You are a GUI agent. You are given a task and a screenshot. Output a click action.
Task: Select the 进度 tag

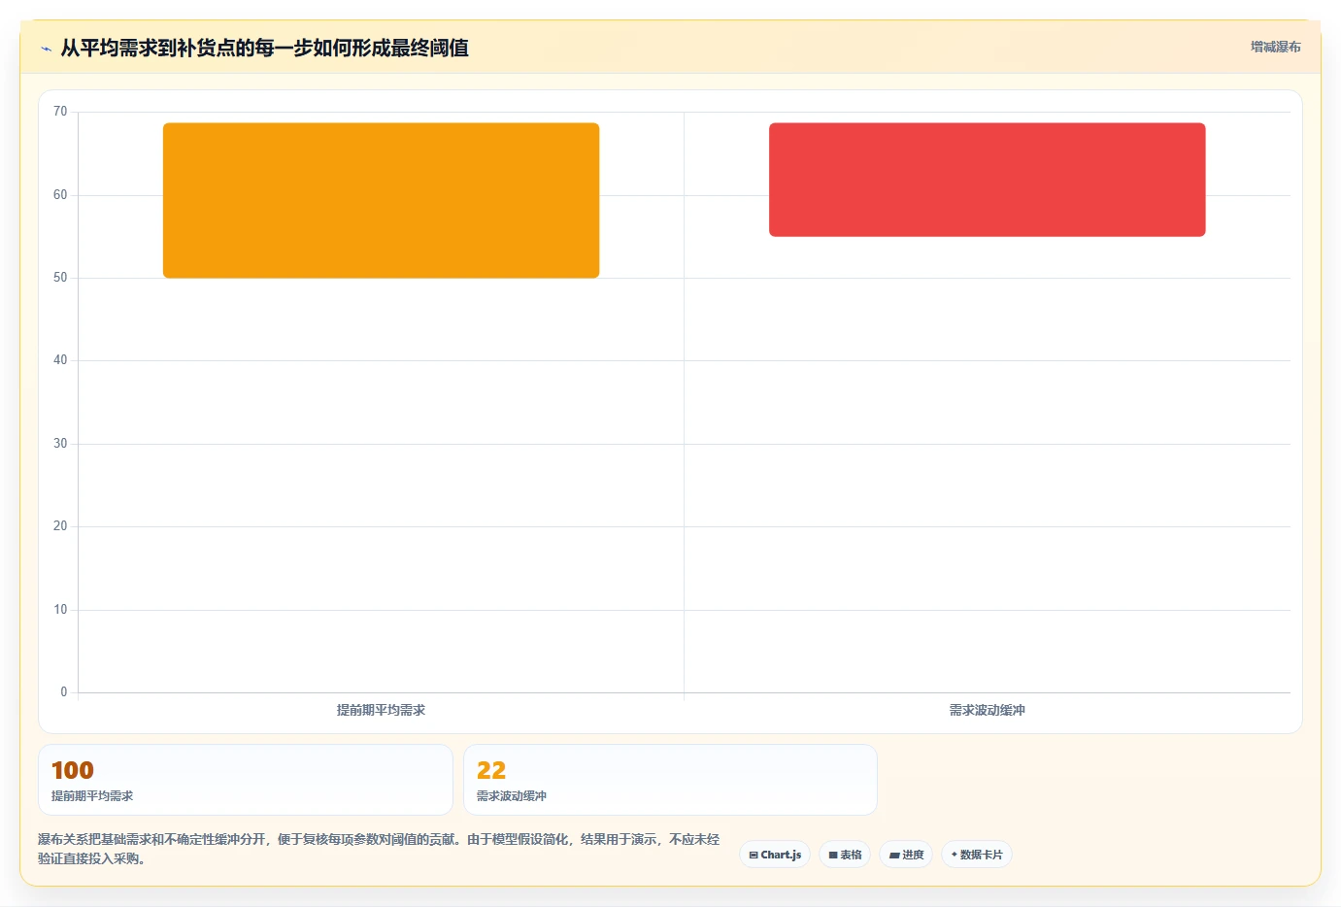906,855
